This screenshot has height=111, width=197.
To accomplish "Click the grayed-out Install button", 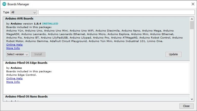I will 38,54.
